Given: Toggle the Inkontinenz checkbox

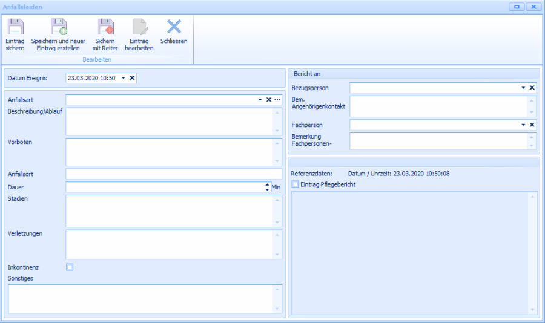Looking at the screenshot, I should click(70, 267).
